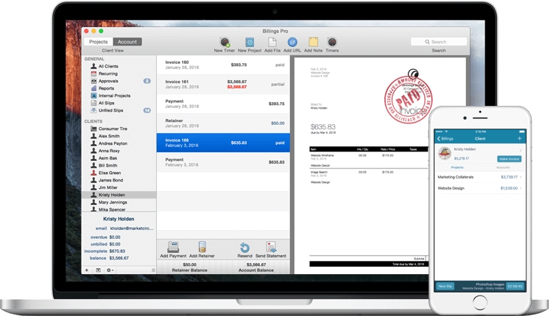The image size is (550, 316).
Task: Tap Projects tab on phone
Action: tap(457, 168)
